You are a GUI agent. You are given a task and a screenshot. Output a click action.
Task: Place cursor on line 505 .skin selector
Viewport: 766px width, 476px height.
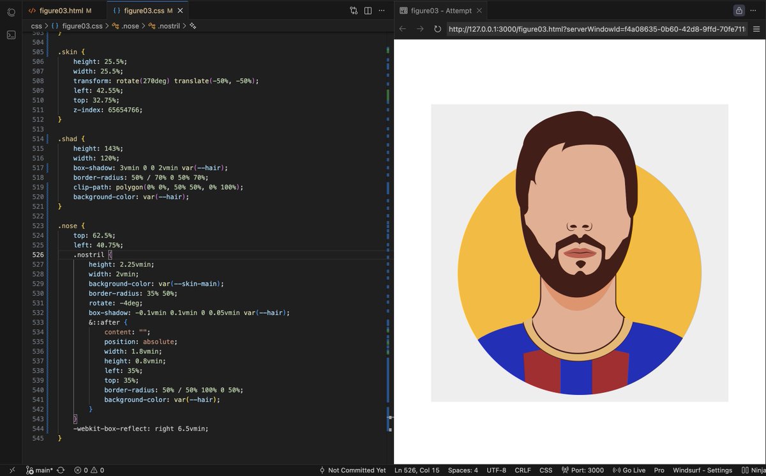[x=70, y=52]
